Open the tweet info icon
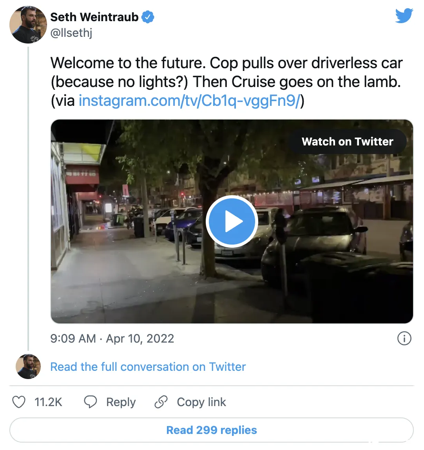 click(404, 338)
